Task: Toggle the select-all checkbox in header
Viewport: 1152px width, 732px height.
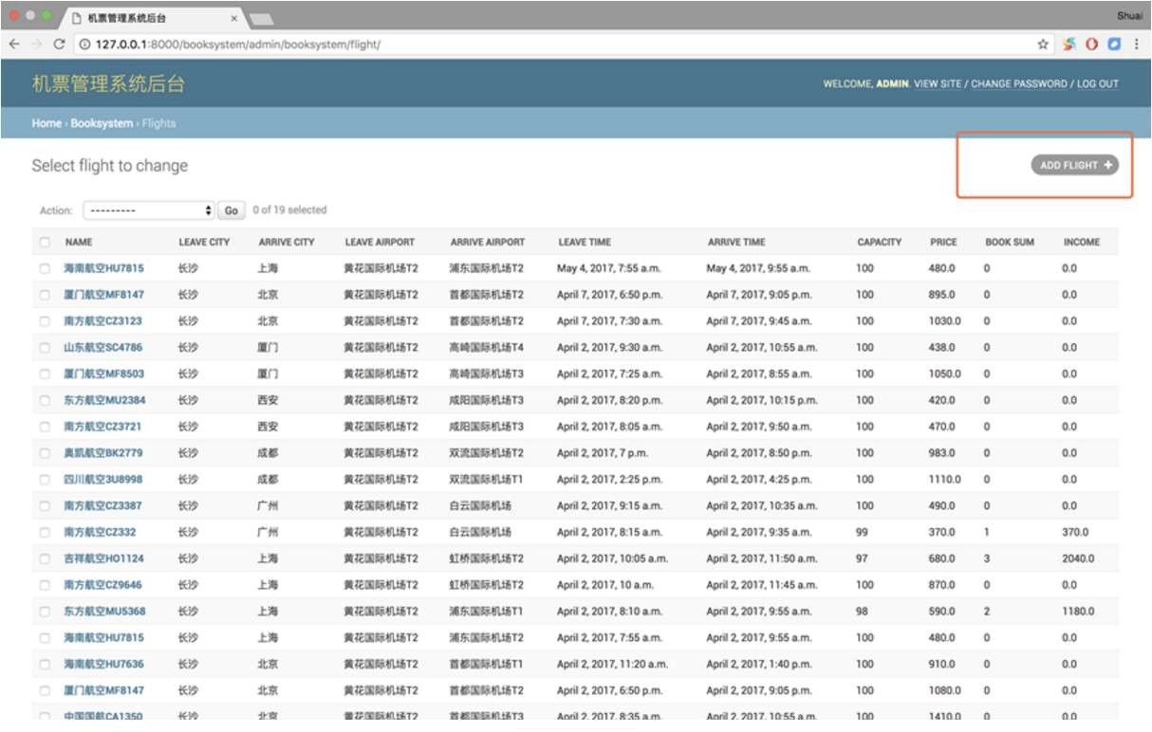Action: coord(45,242)
